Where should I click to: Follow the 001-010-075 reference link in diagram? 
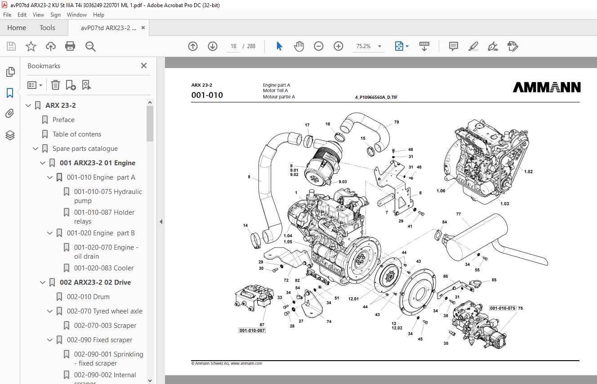tap(503, 308)
